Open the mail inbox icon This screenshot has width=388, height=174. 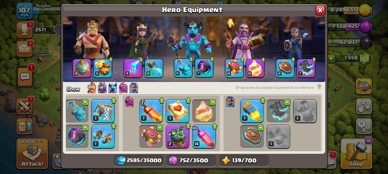[25, 49]
